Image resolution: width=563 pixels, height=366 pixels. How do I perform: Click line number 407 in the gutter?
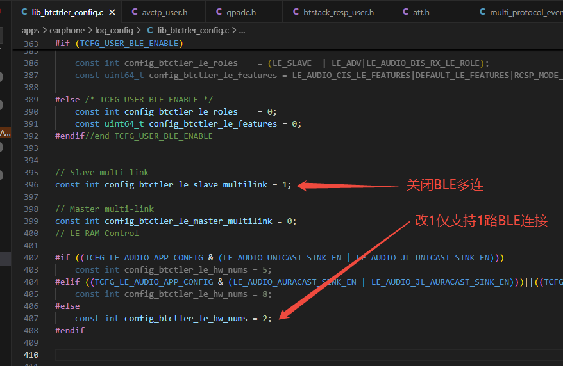pyautogui.click(x=31, y=319)
